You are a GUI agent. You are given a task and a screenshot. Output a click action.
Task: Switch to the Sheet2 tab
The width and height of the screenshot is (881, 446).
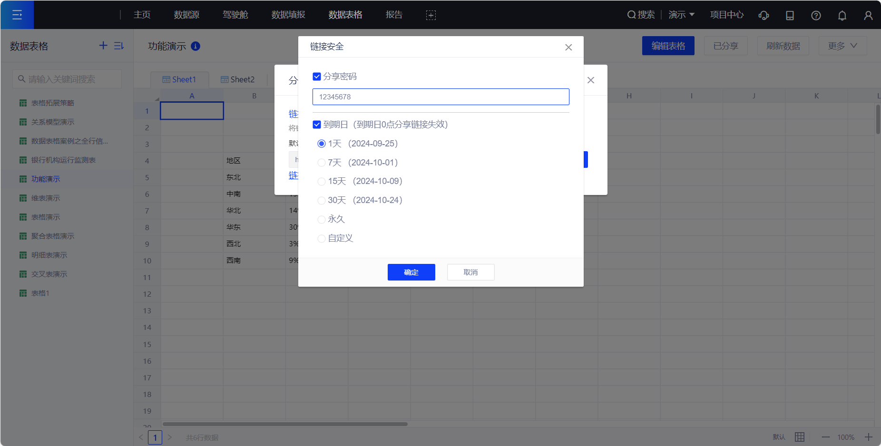[238, 79]
